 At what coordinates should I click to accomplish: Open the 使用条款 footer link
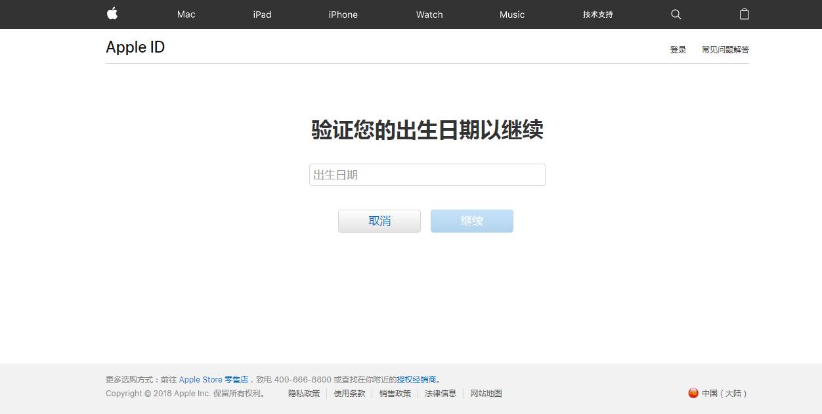(x=349, y=394)
